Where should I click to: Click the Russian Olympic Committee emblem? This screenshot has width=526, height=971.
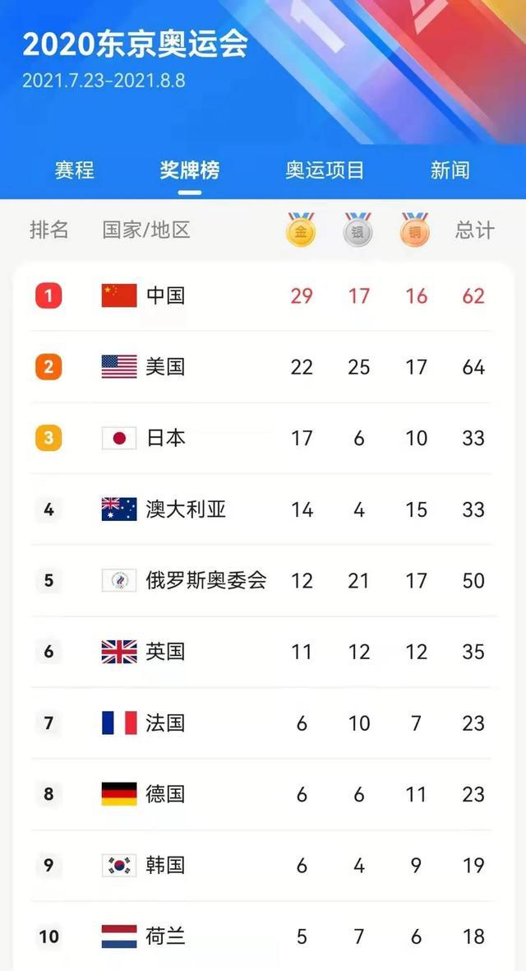click(x=119, y=581)
